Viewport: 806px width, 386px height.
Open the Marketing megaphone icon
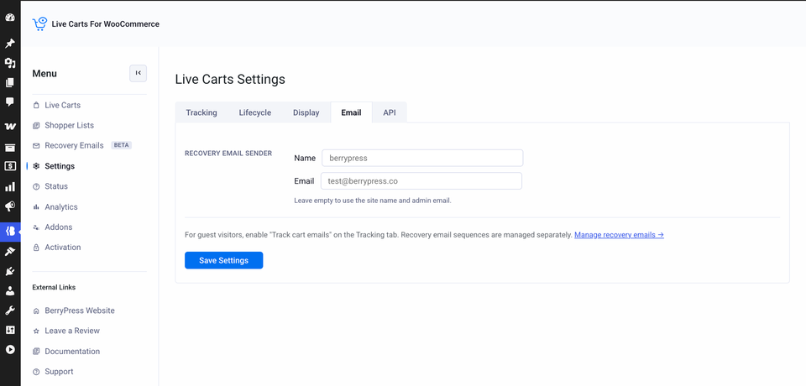(10, 206)
